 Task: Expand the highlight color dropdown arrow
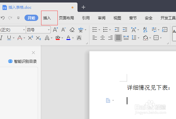[62, 38]
